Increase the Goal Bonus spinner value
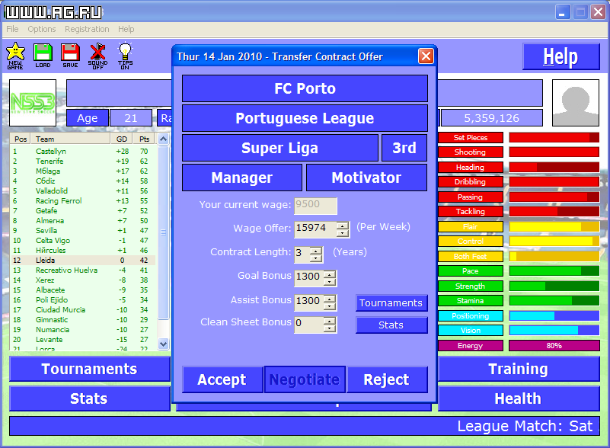The height and width of the screenshot is (448, 610). [x=330, y=274]
